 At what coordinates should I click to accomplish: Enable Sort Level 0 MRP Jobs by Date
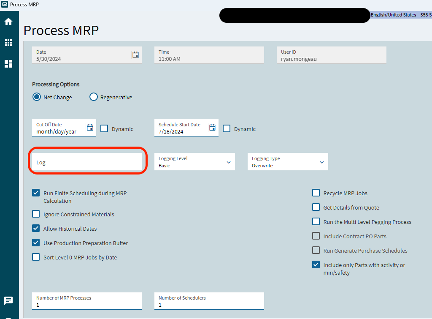click(36, 257)
